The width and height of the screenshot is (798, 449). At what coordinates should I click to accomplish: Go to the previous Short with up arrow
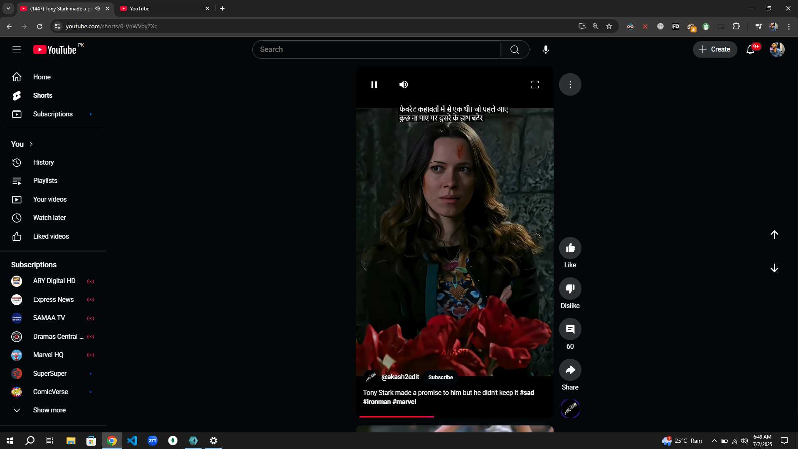(774, 234)
